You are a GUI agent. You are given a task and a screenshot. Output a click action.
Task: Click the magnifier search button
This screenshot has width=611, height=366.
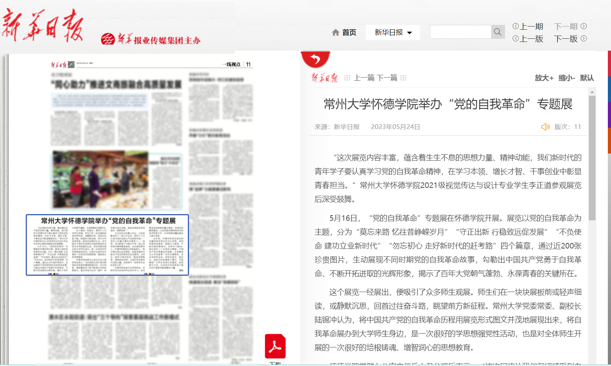(498, 32)
